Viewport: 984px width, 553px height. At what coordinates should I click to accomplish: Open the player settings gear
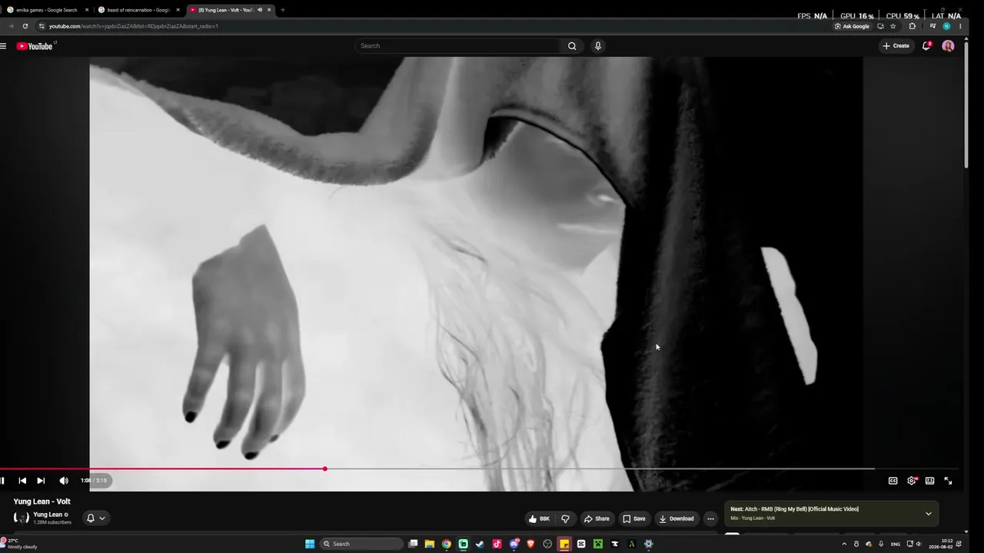pos(911,481)
